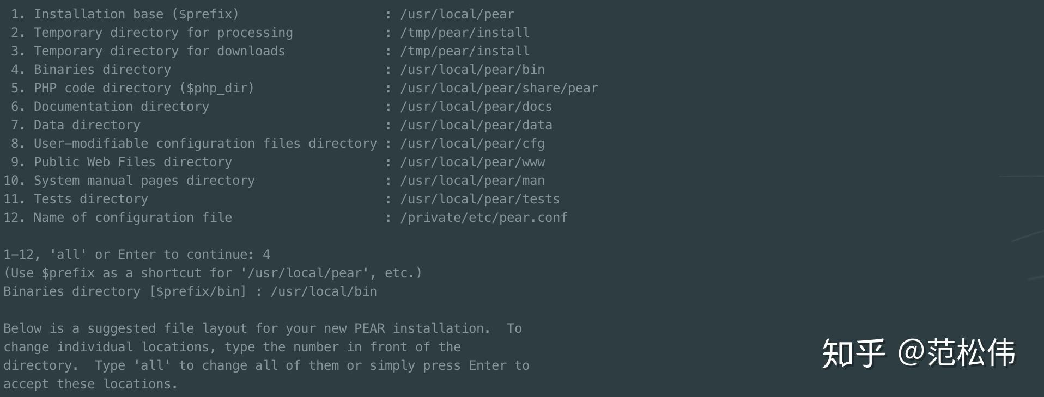1044x397 pixels.
Task: Click the PHP code directory label
Action: (144, 88)
